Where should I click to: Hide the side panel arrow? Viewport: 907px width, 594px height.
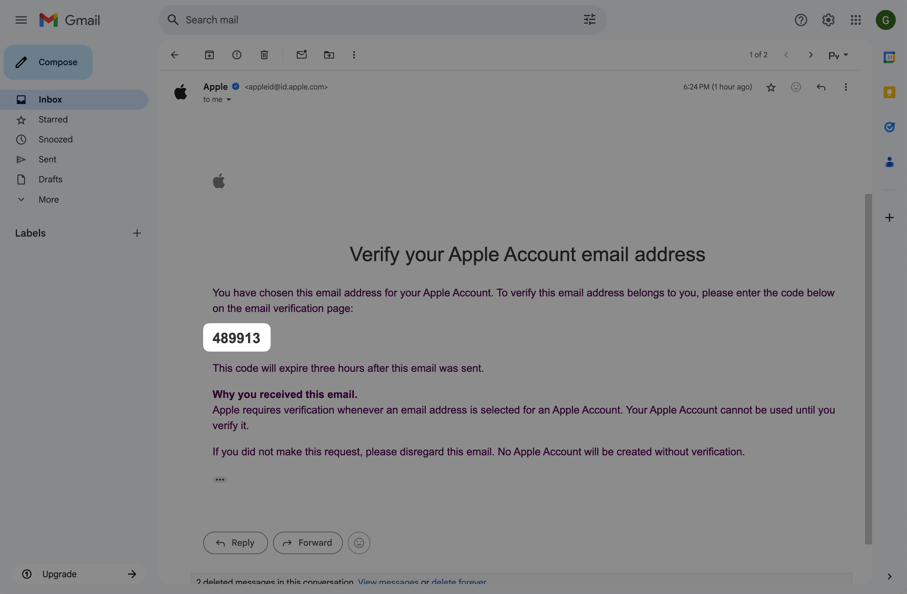click(889, 576)
